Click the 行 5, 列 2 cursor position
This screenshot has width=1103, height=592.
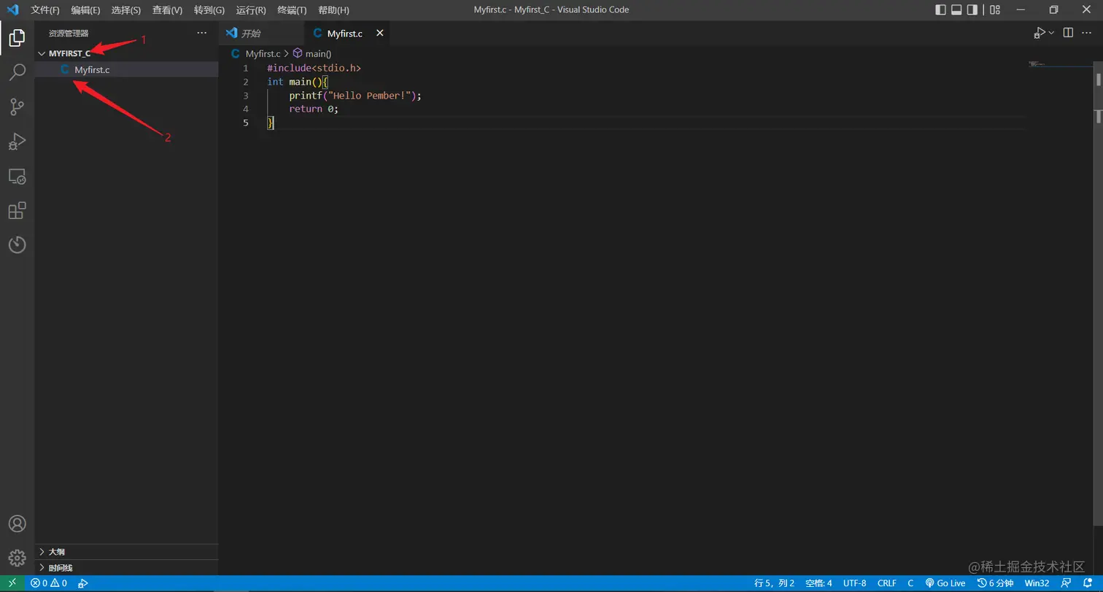click(774, 583)
